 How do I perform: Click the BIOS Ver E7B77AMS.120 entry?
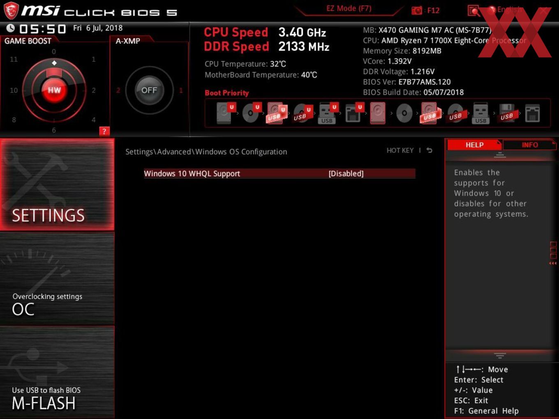coord(407,82)
